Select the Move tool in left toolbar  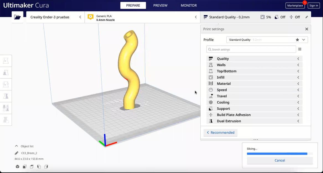point(6,61)
